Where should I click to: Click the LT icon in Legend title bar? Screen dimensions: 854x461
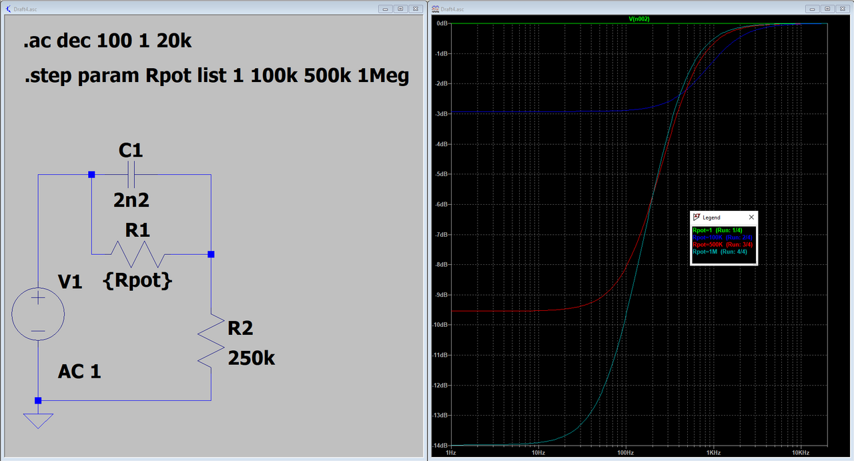pyautogui.click(x=697, y=217)
